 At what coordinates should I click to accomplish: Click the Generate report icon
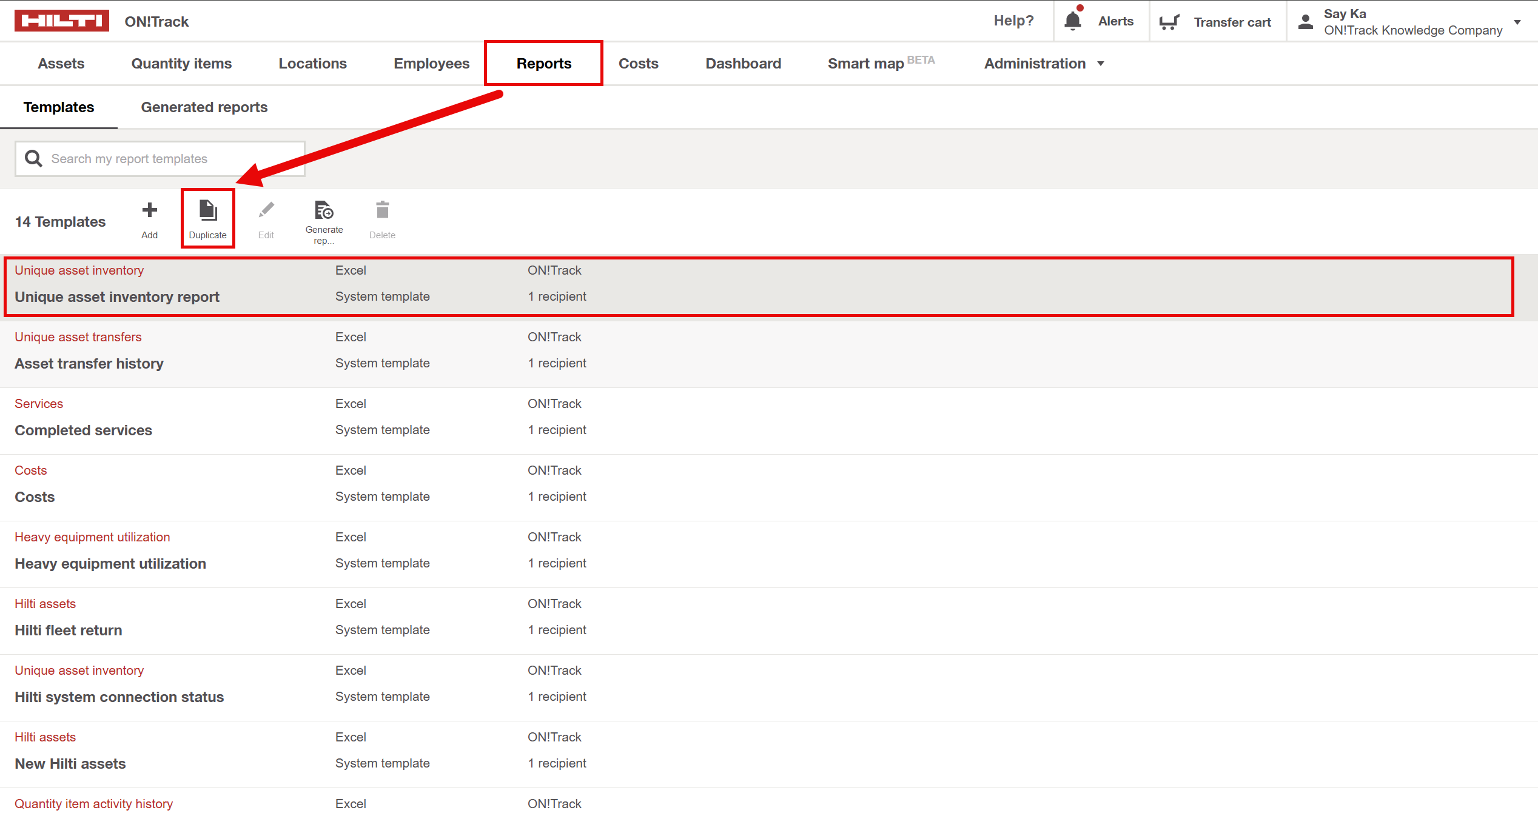[x=324, y=210]
